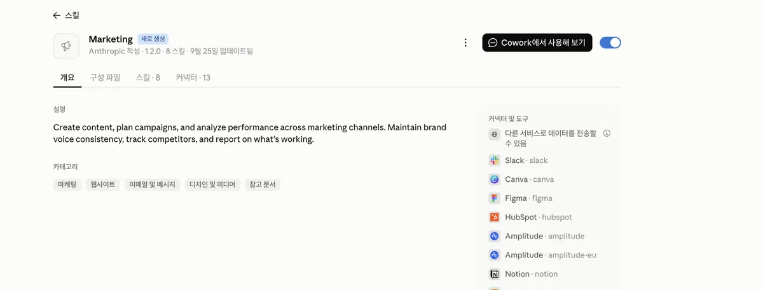763x290 pixels.
Task: Click the Figma connector icon
Action: 494,198
